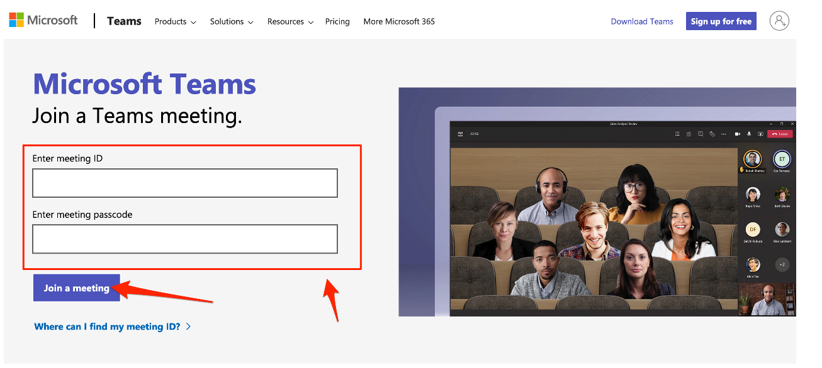The image size is (822, 368).
Task: Open the Resources dropdown
Action: [290, 21]
